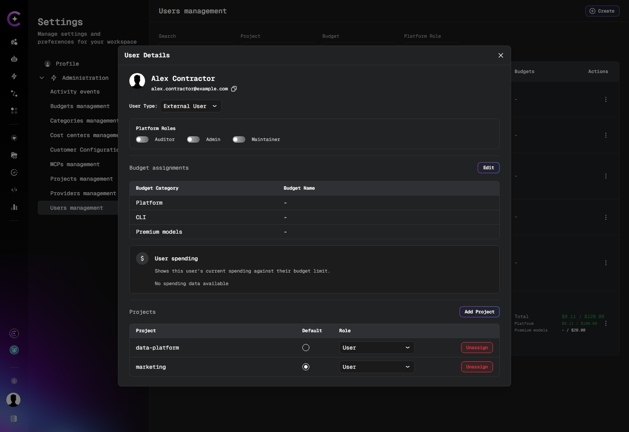Click the Add Project button
The width and height of the screenshot is (629, 432).
(480, 312)
